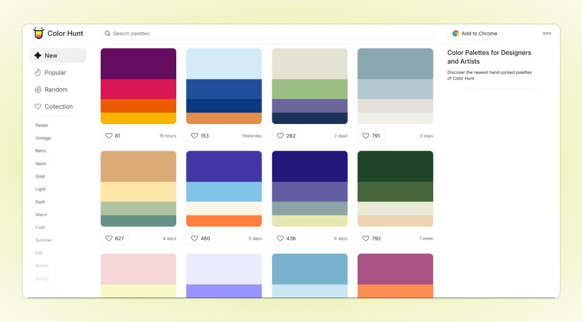Filter palettes by Vintage tag
The width and height of the screenshot is (582, 322).
coord(43,138)
